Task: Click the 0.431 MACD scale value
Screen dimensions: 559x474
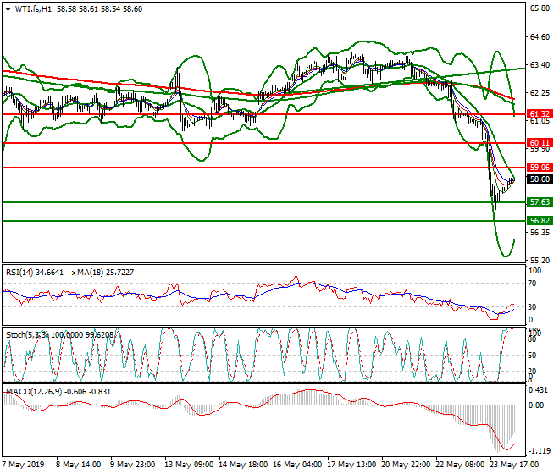Action: click(538, 390)
